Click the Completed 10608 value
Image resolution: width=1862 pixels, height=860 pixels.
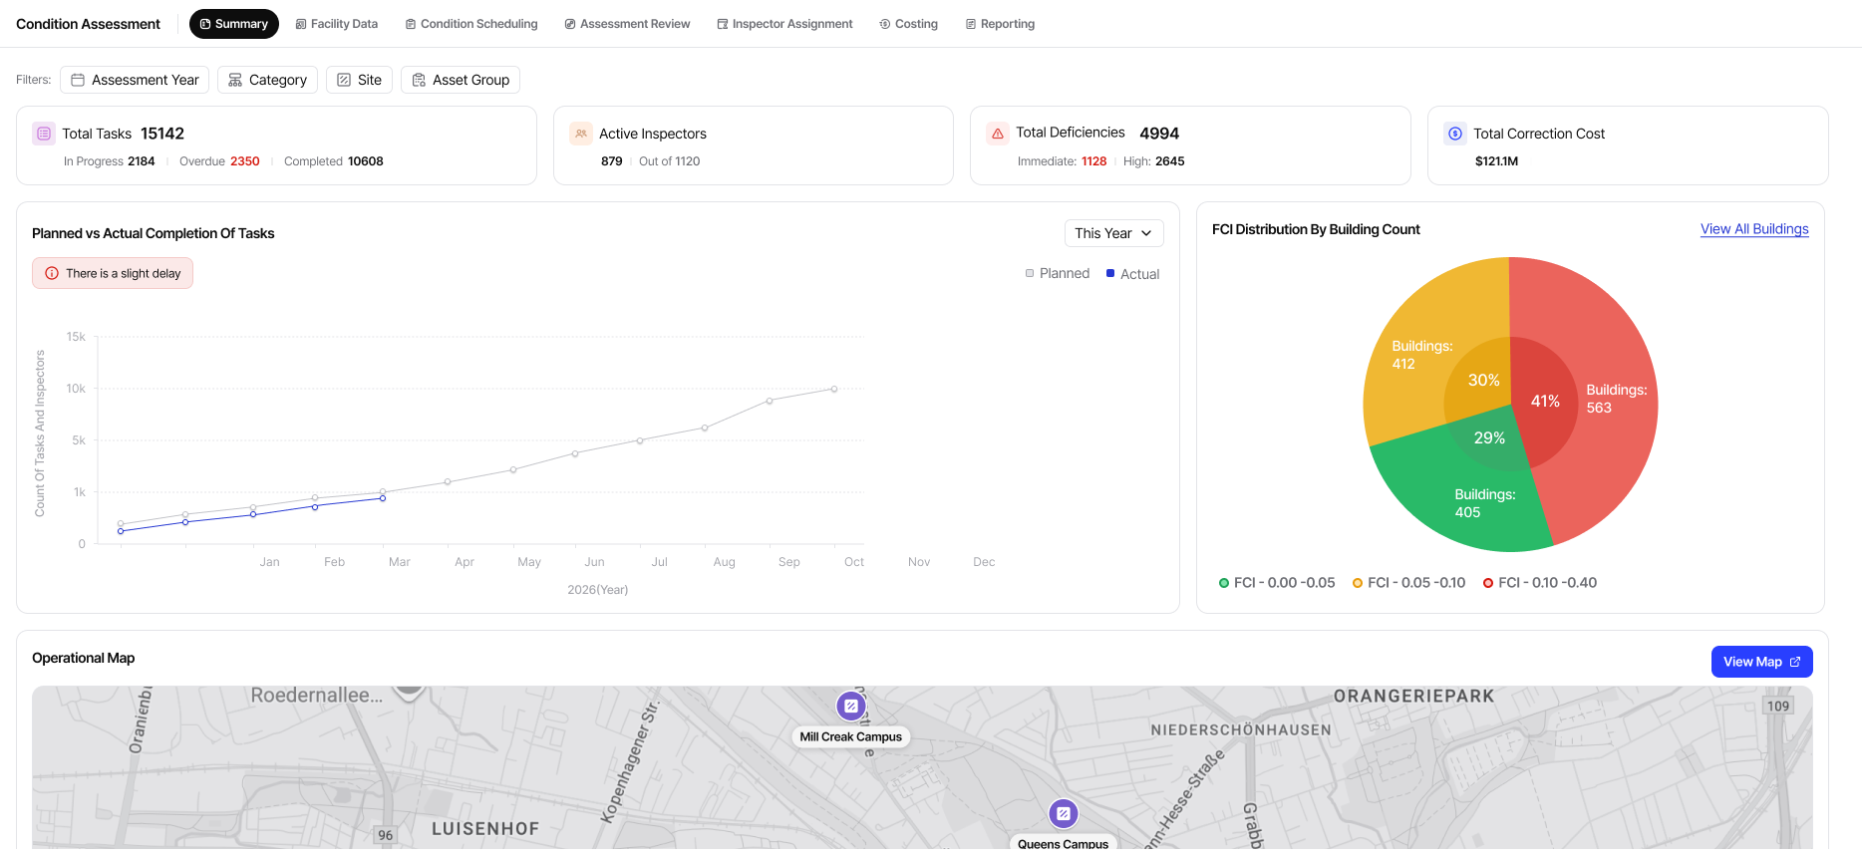(x=366, y=161)
